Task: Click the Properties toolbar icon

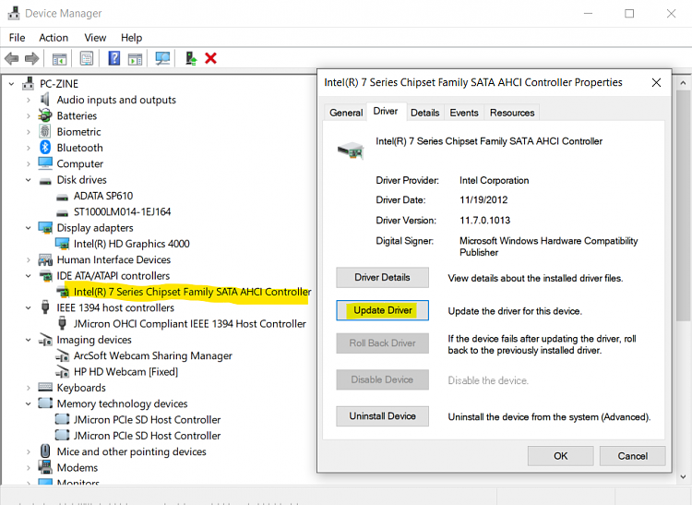Action: 87,58
